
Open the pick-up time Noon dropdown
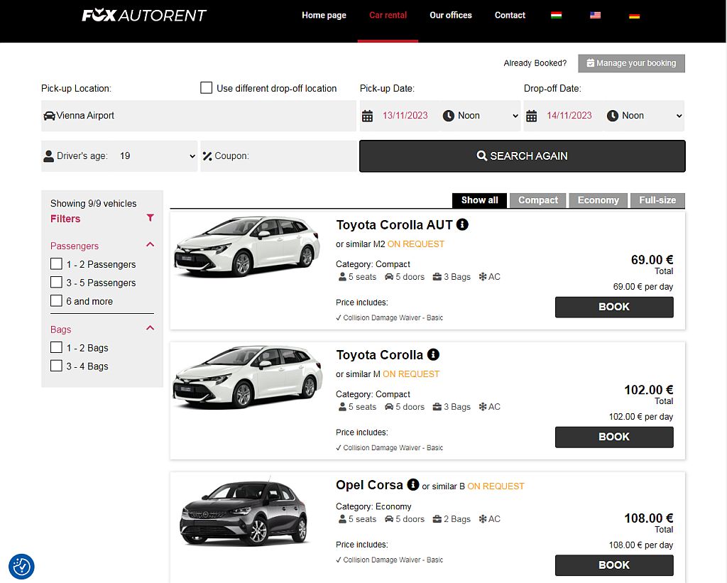click(480, 114)
